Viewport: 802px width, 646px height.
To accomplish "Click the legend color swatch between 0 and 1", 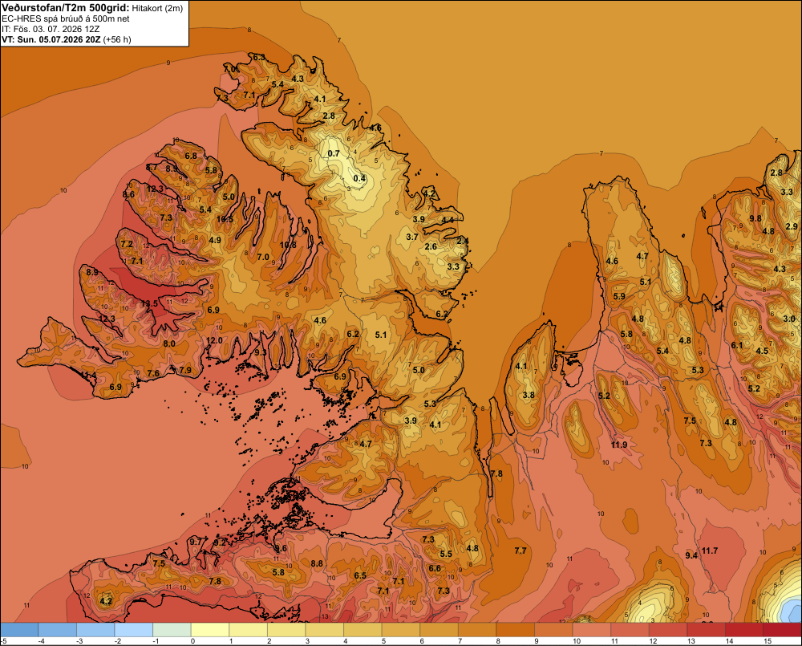I will click(210, 630).
